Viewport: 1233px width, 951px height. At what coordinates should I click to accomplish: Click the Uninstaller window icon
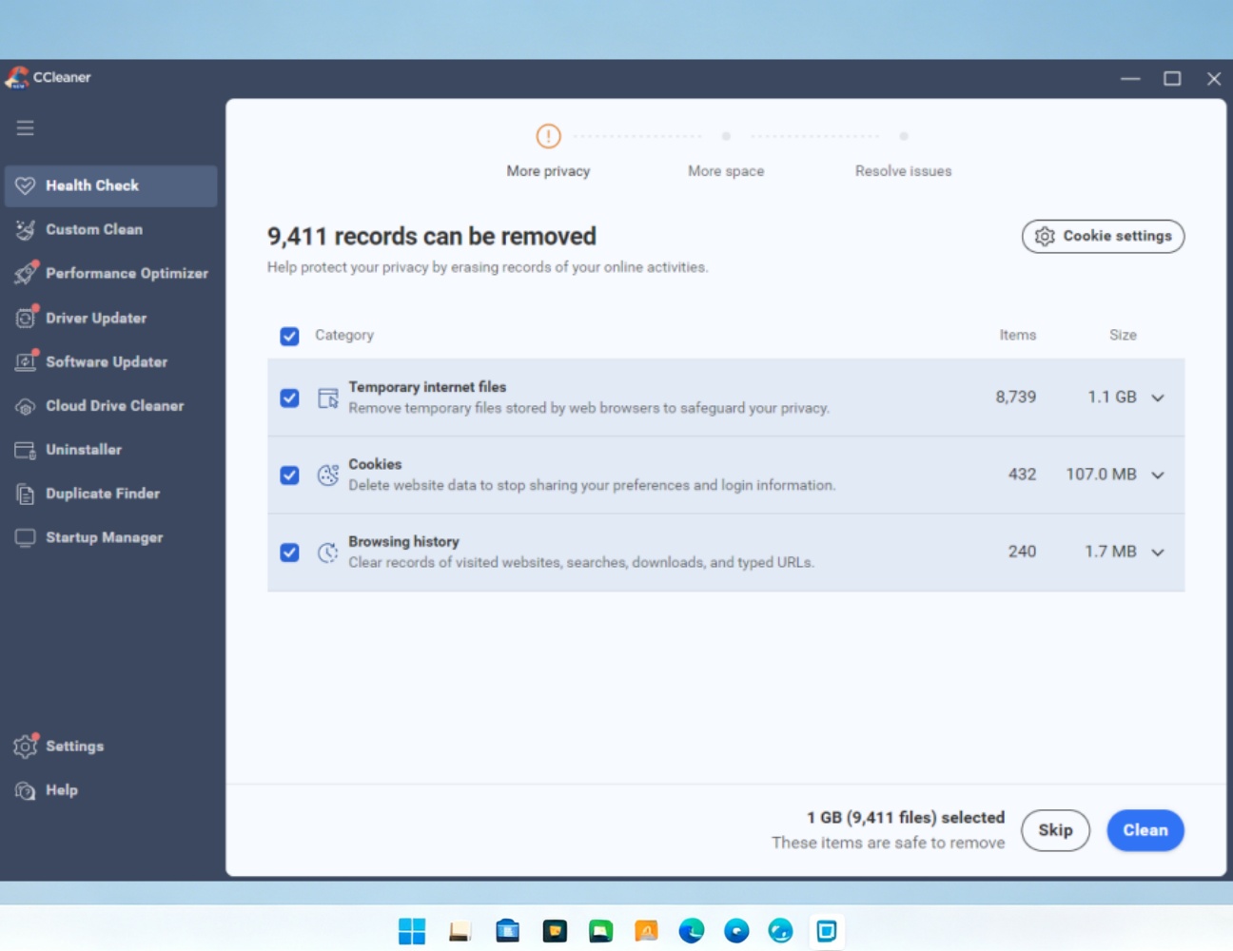tap(25, 450)
